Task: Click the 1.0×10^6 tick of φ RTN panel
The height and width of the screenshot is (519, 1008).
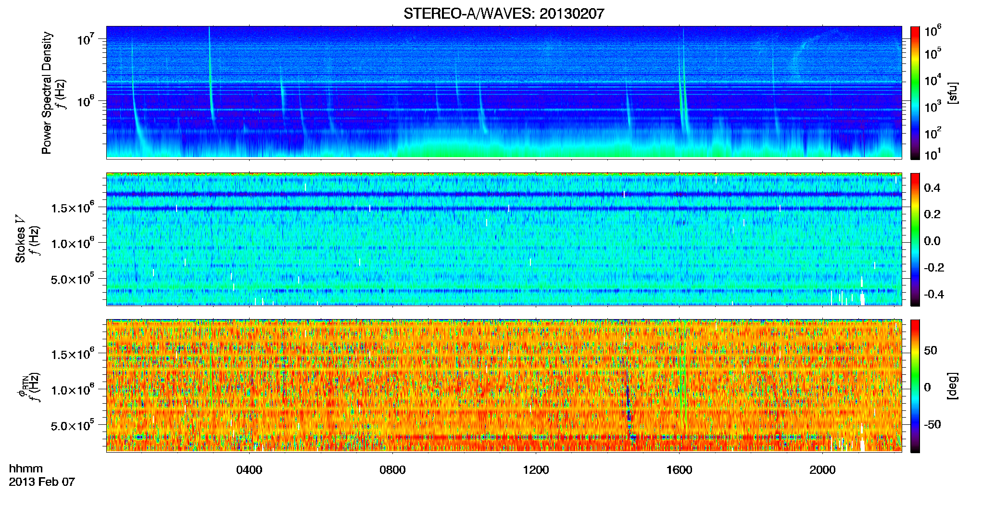Action: tap(72, 389)
